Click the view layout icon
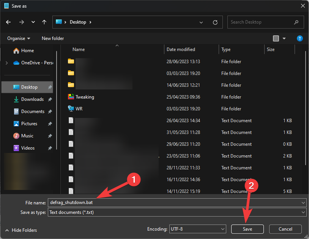The image size is (309, 239). pos(276,38)
